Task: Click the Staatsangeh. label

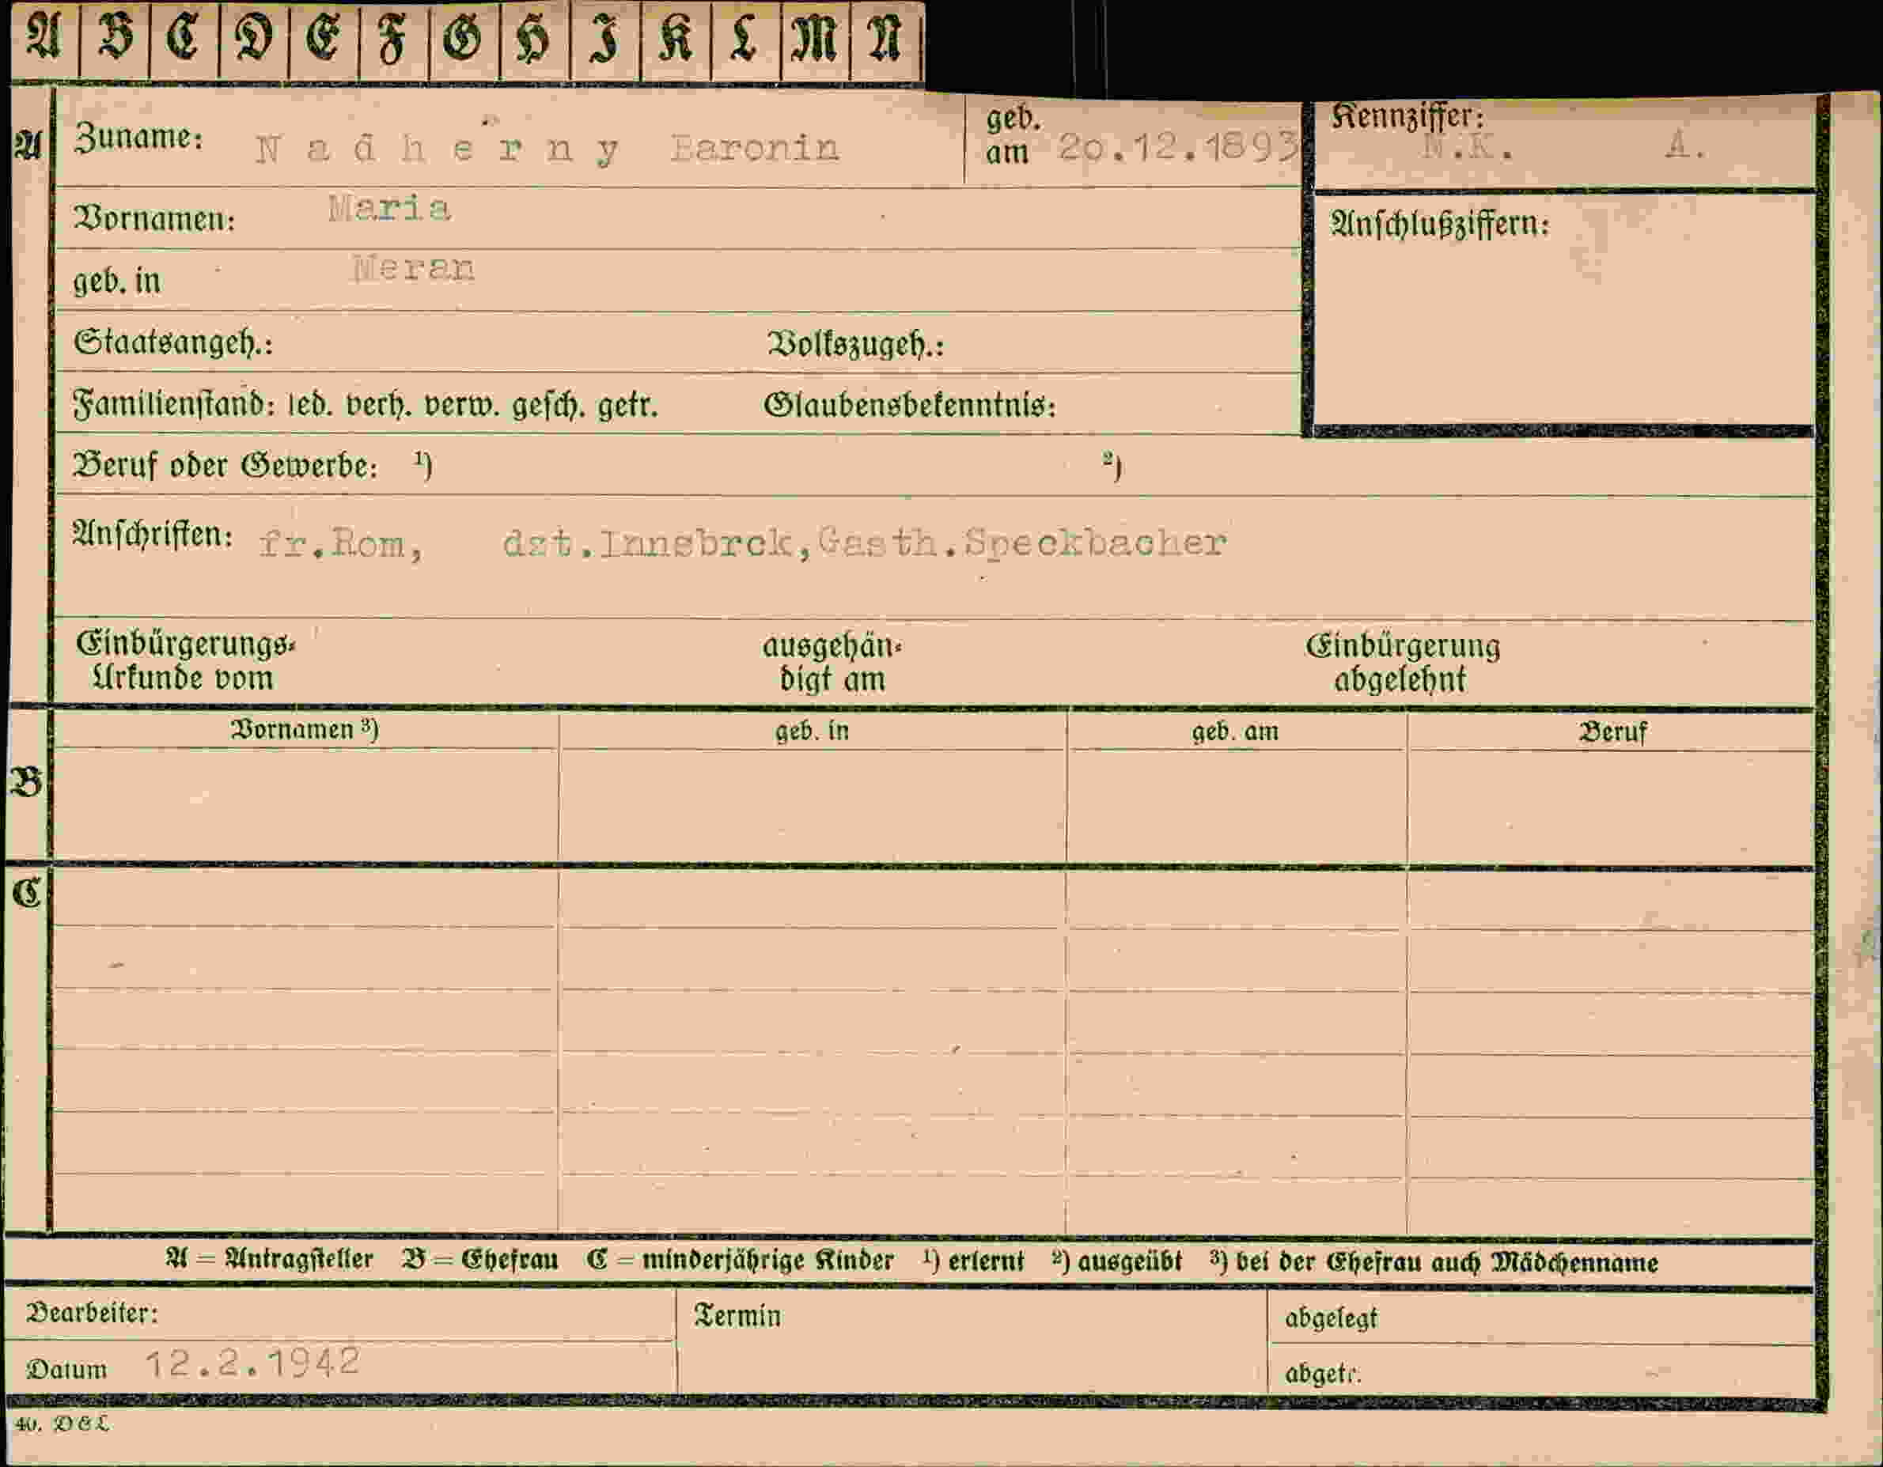Action: tap(173, 343)
